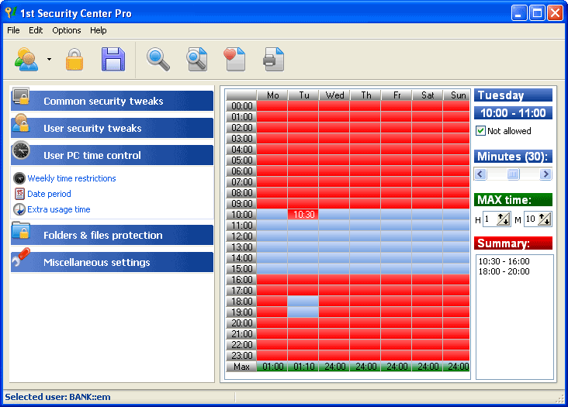This screenshot has width=568, height=407.
Task: Open Extra usage time link
Action: click(59, 209)
